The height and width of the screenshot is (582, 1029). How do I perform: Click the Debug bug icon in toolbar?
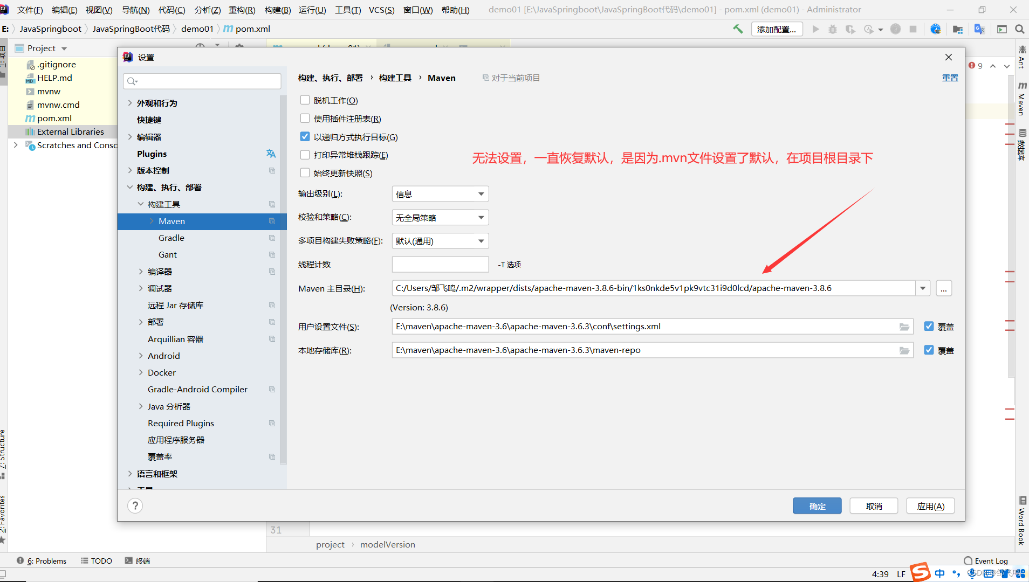tap(833, 29)
